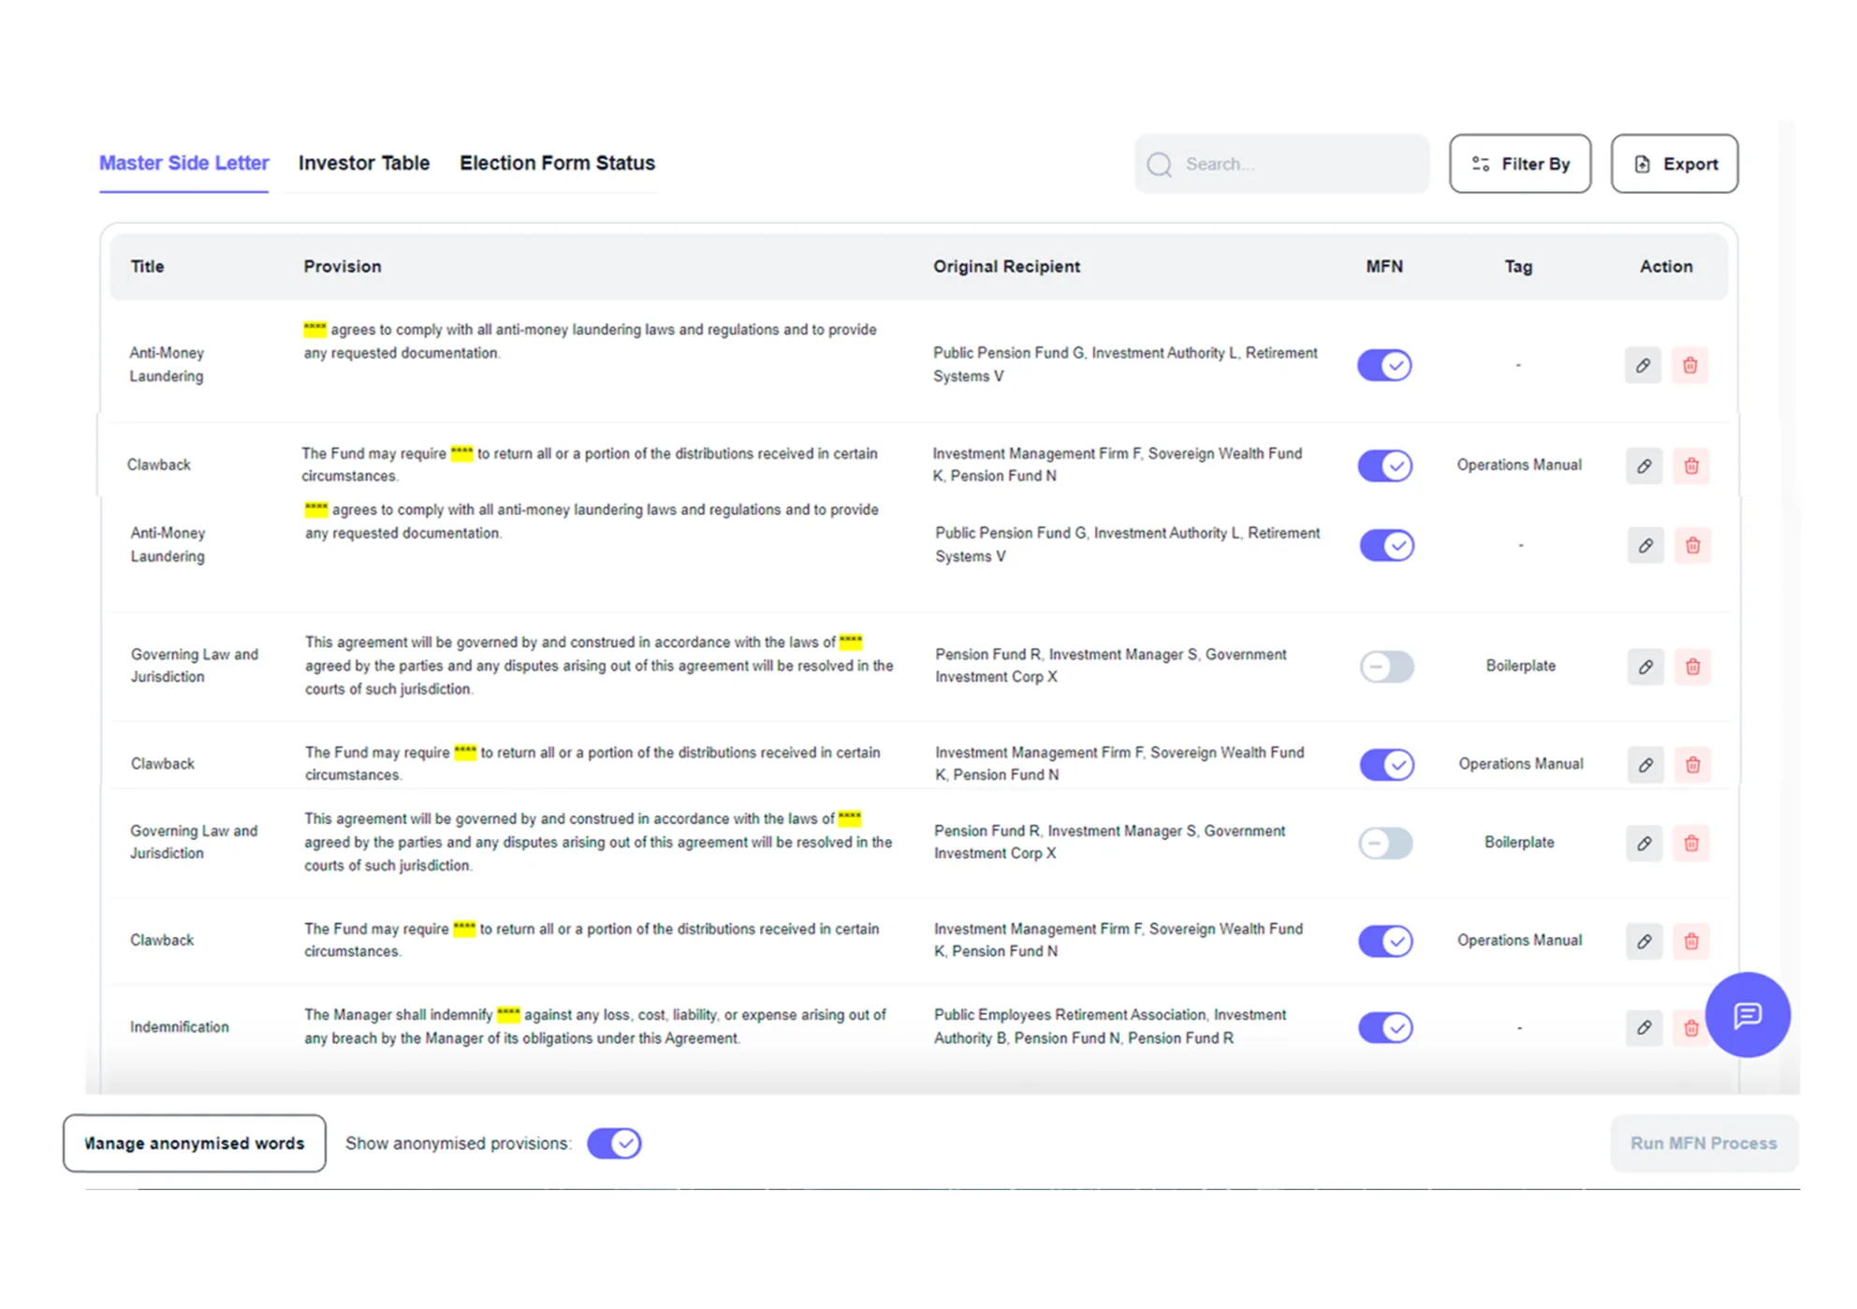Image resolution: width=1857 pixels, height=1309 pixels.
Task: Click the second Boilerplate tag
Action: 1519,843
